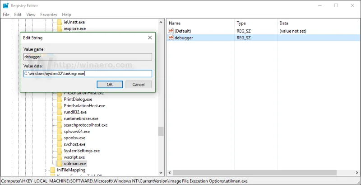Click the spoolsv.exe key name
This screenshot has height=185, width=361.
click(x=74, y=138)
